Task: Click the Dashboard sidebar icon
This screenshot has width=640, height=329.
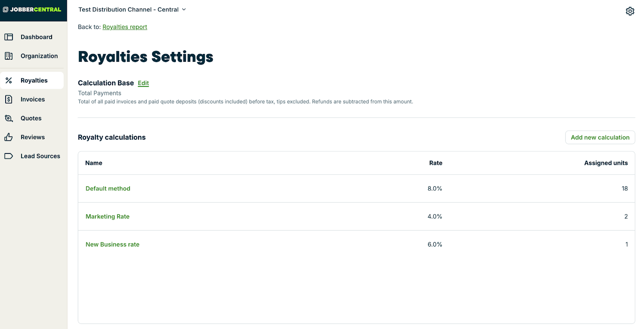Action: (9, 37)
